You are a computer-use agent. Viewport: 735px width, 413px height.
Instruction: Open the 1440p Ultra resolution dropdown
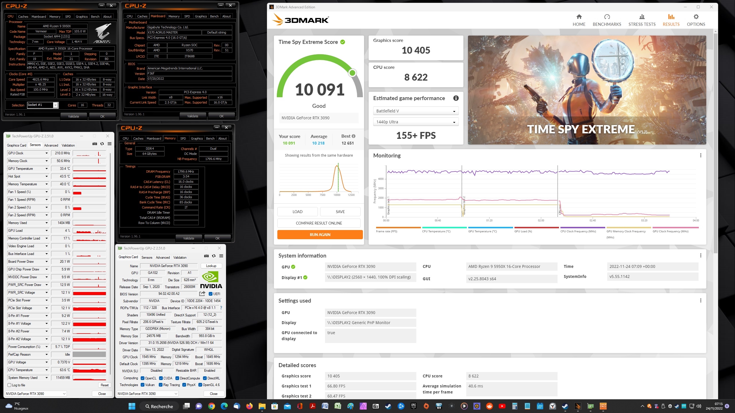pyautogui.click(x=415, y=122)
